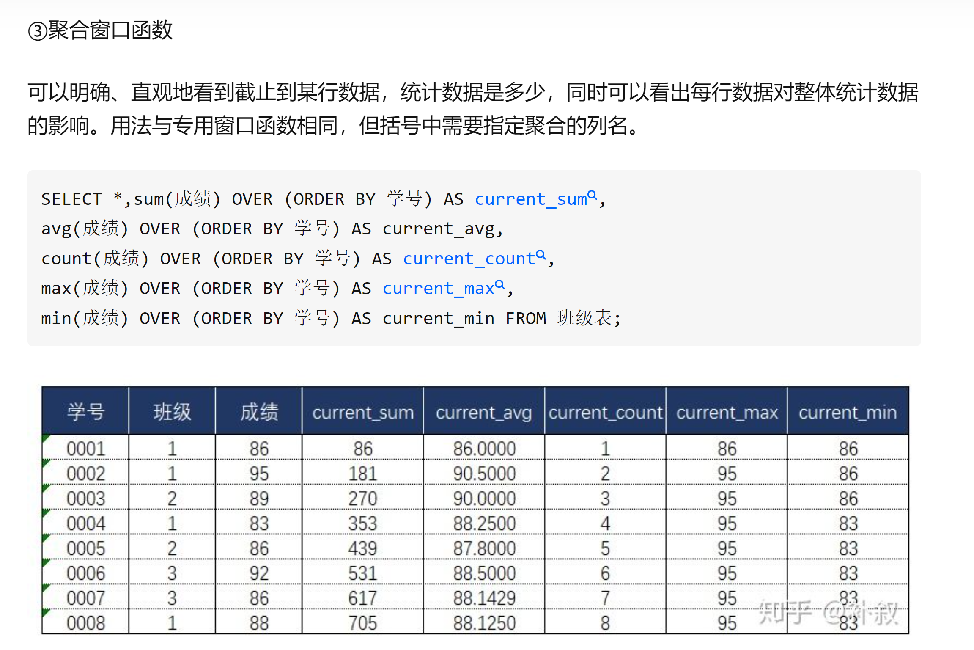Click the 知乎 watermark on the table image
This screenshot has height=650, width=974.
tap(785, 612)
